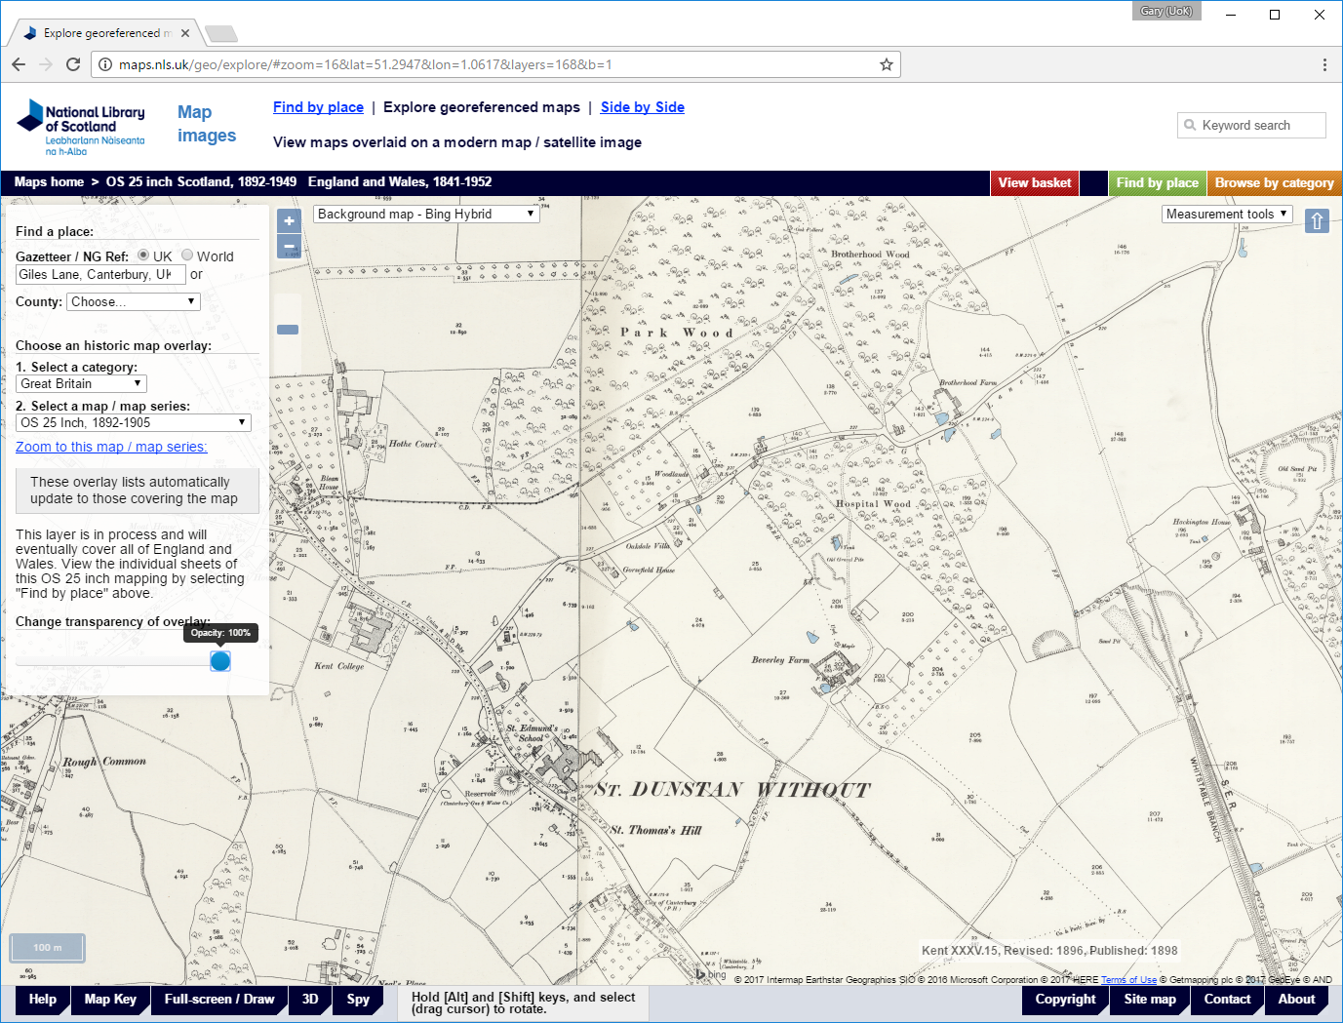Click the up-arrow icon at map corner
The image size is (1343, 1023).
[1317, 221]
